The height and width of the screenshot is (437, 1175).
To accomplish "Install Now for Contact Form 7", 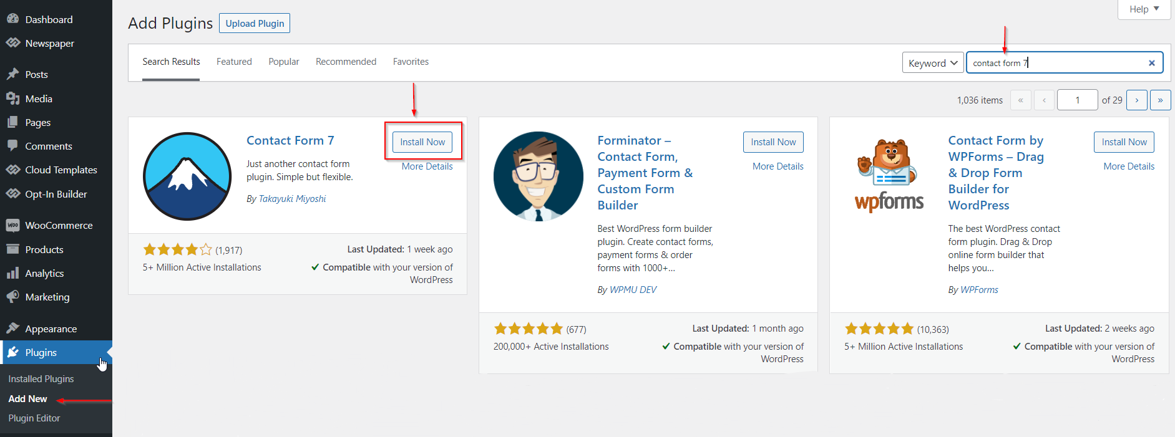I will pyautogui.click(x=422, y=142).
